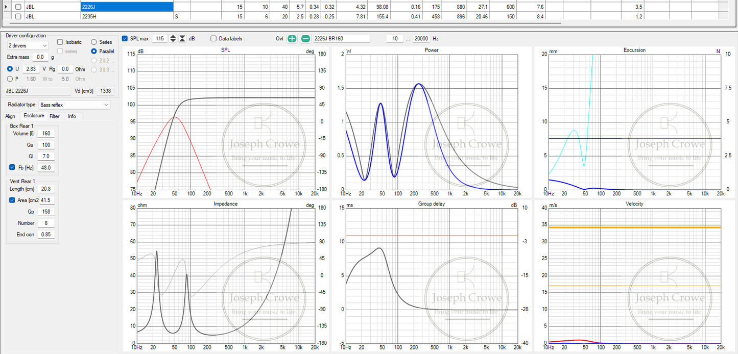
Task: Switch to the Align tab
Action: tap(10, 116)
